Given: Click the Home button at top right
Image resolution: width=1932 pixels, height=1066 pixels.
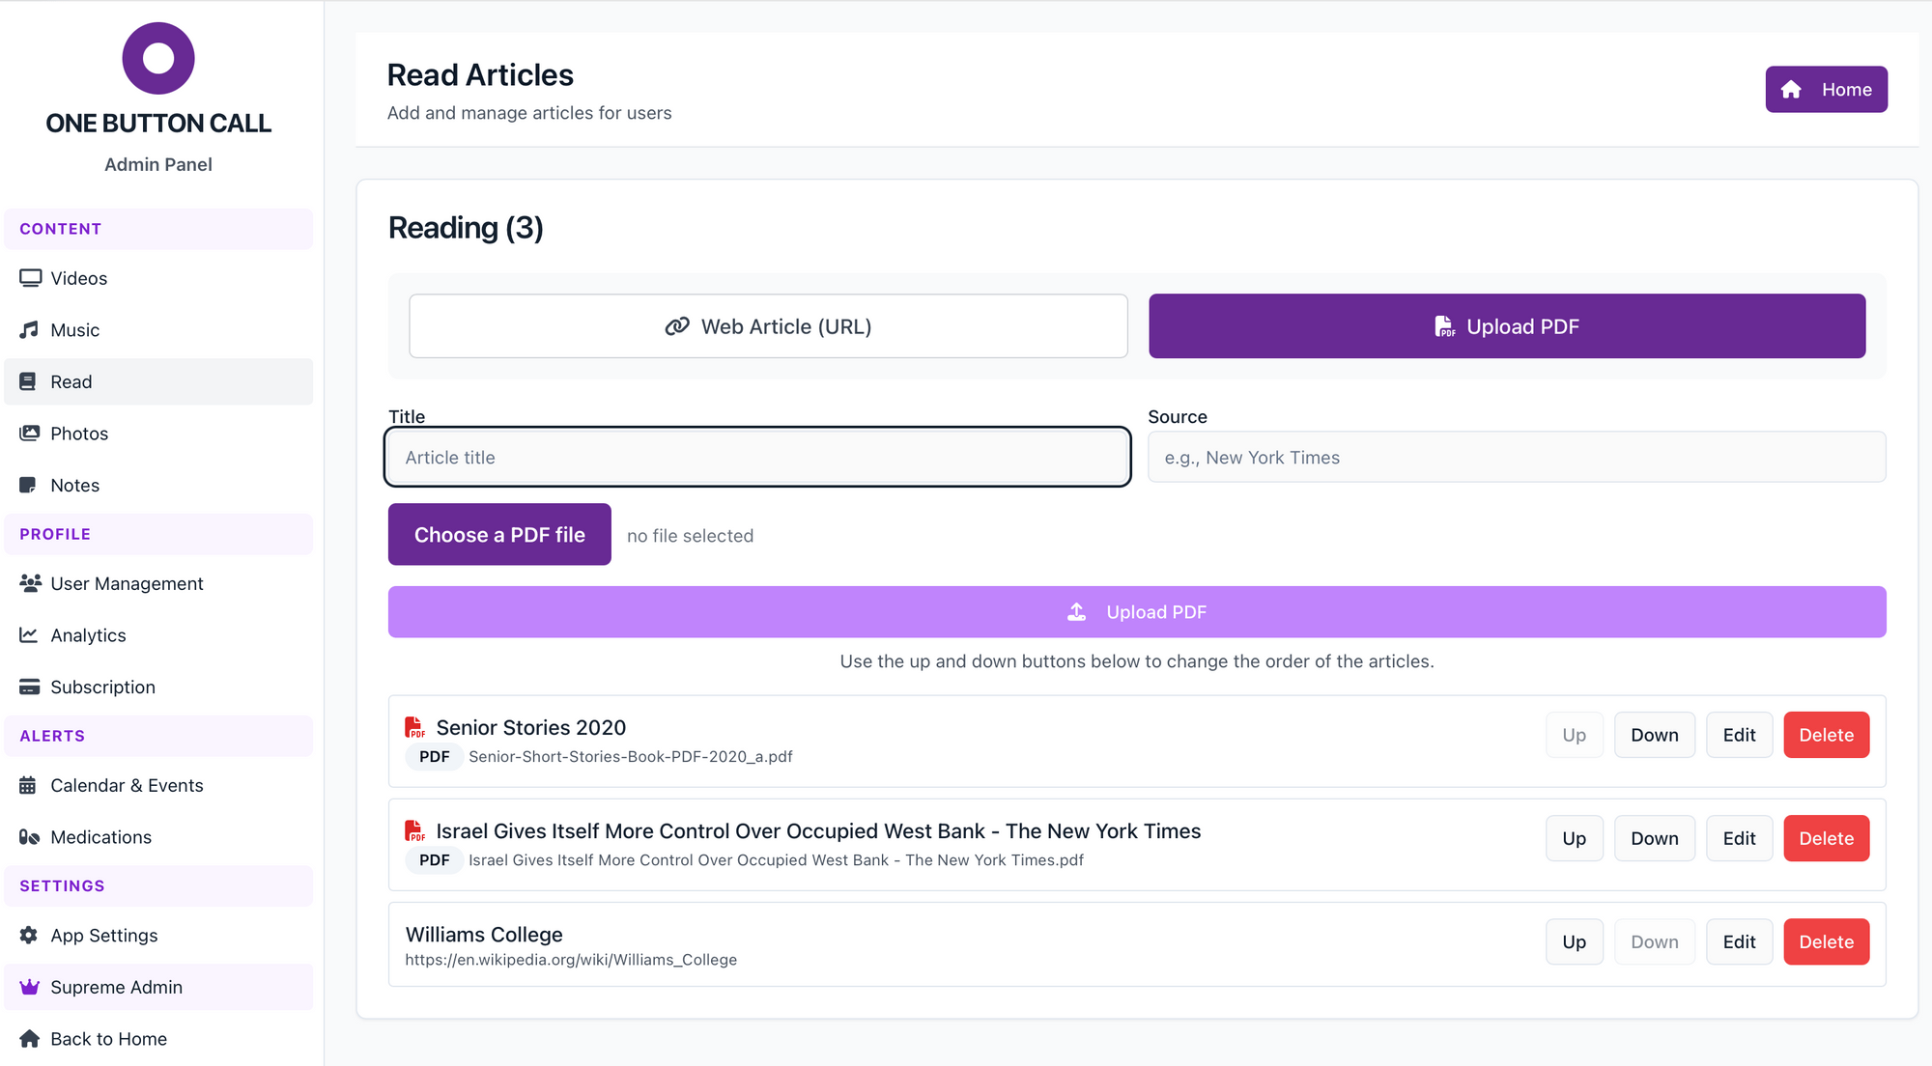Looking at the screenshot, I should click(x=1826, y=90).
